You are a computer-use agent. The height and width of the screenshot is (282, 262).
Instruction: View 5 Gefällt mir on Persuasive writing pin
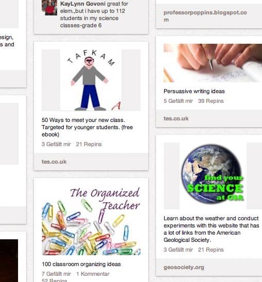pyautogui.click(x=178, y=101)
